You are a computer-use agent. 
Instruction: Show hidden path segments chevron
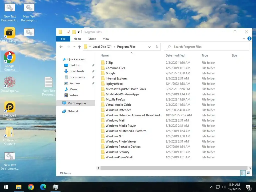90,47
